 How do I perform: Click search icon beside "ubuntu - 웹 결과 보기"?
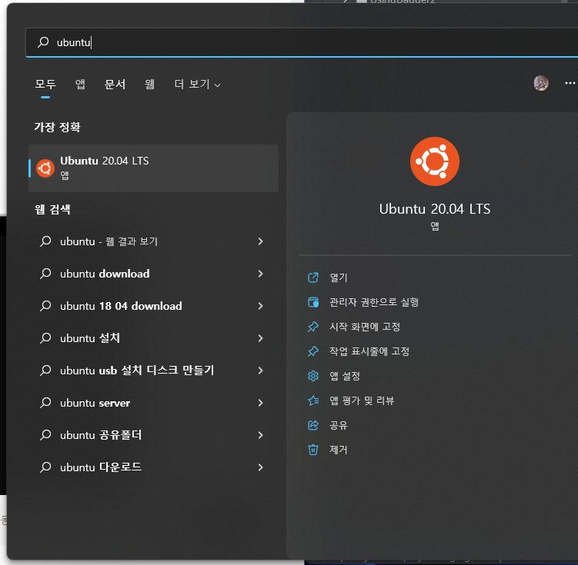point(45,241)
